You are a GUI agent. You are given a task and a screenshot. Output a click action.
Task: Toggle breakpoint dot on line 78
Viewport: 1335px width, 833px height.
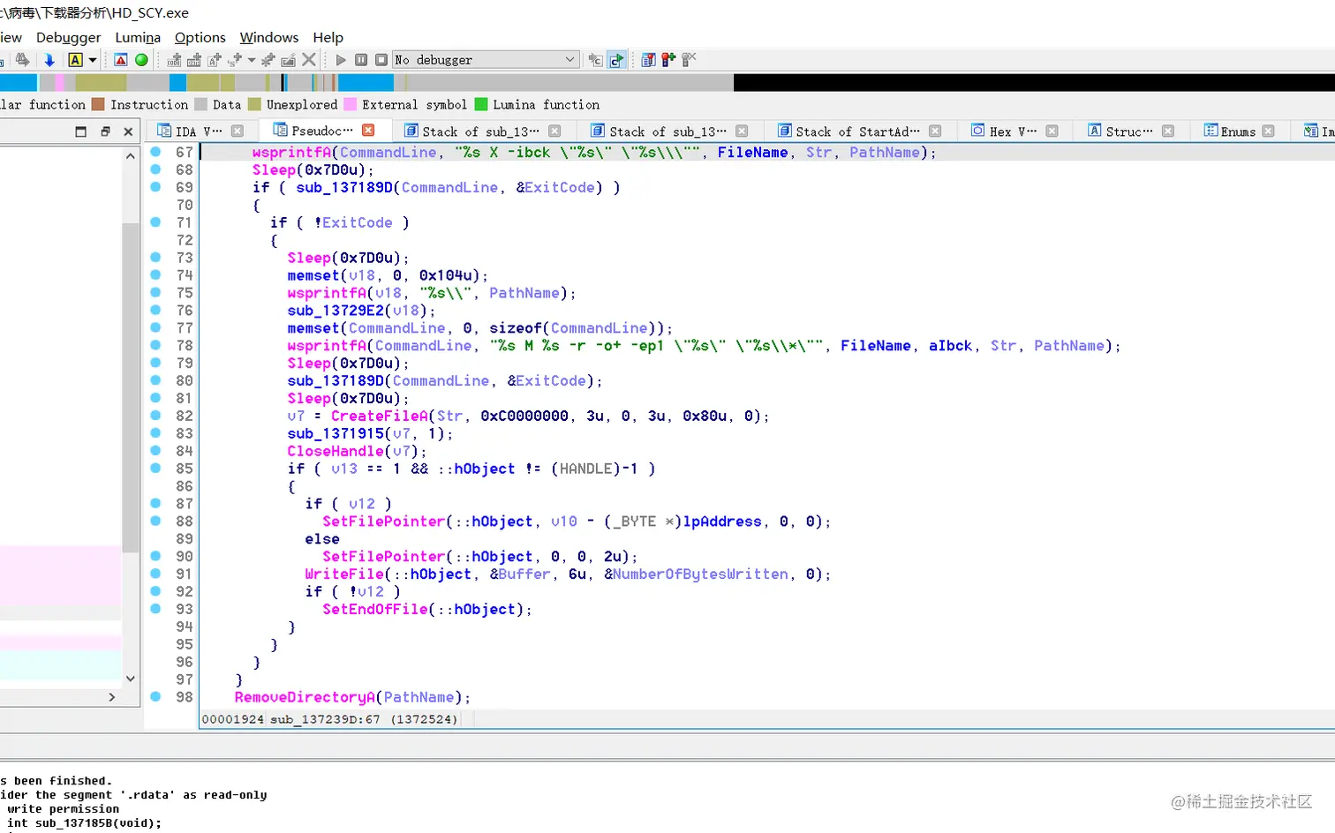155,345
